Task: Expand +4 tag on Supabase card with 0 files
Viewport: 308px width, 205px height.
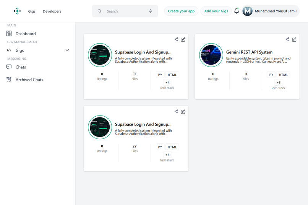Action: (167, 82)
